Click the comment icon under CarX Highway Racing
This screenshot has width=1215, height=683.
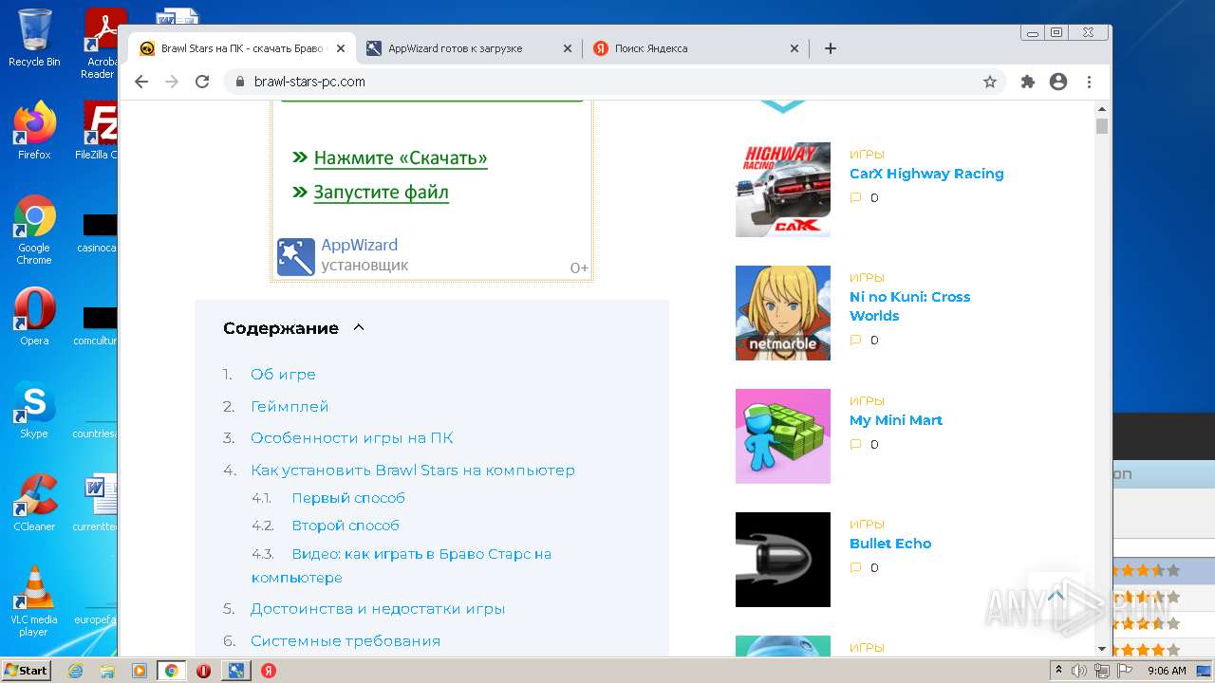855,198
